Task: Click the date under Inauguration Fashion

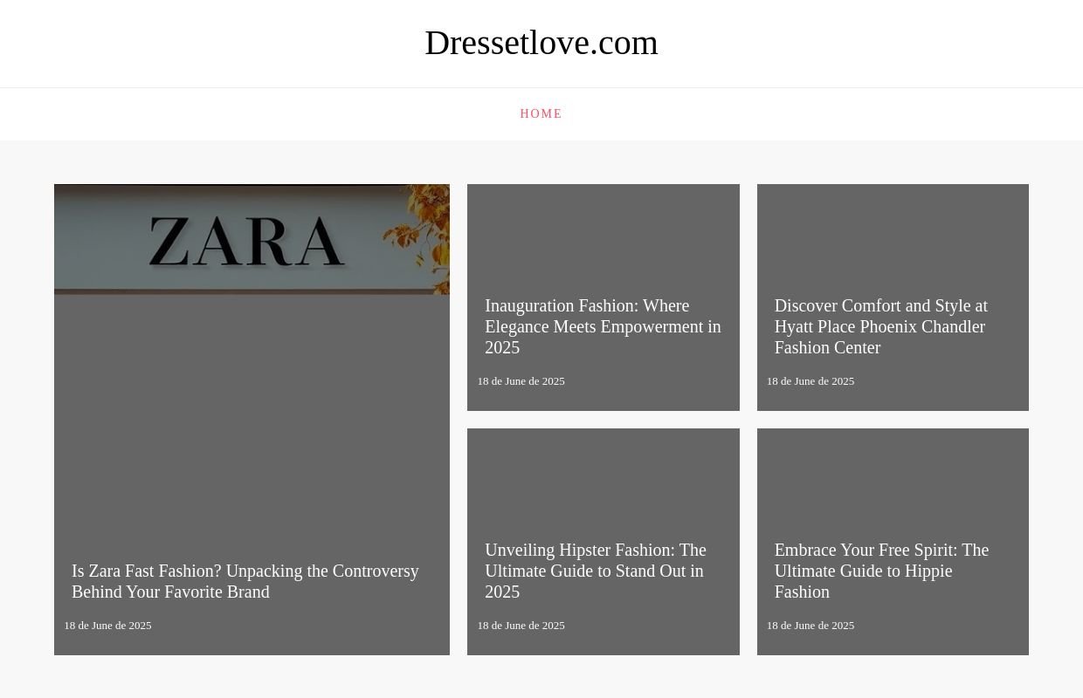Action: pos(521,381)
